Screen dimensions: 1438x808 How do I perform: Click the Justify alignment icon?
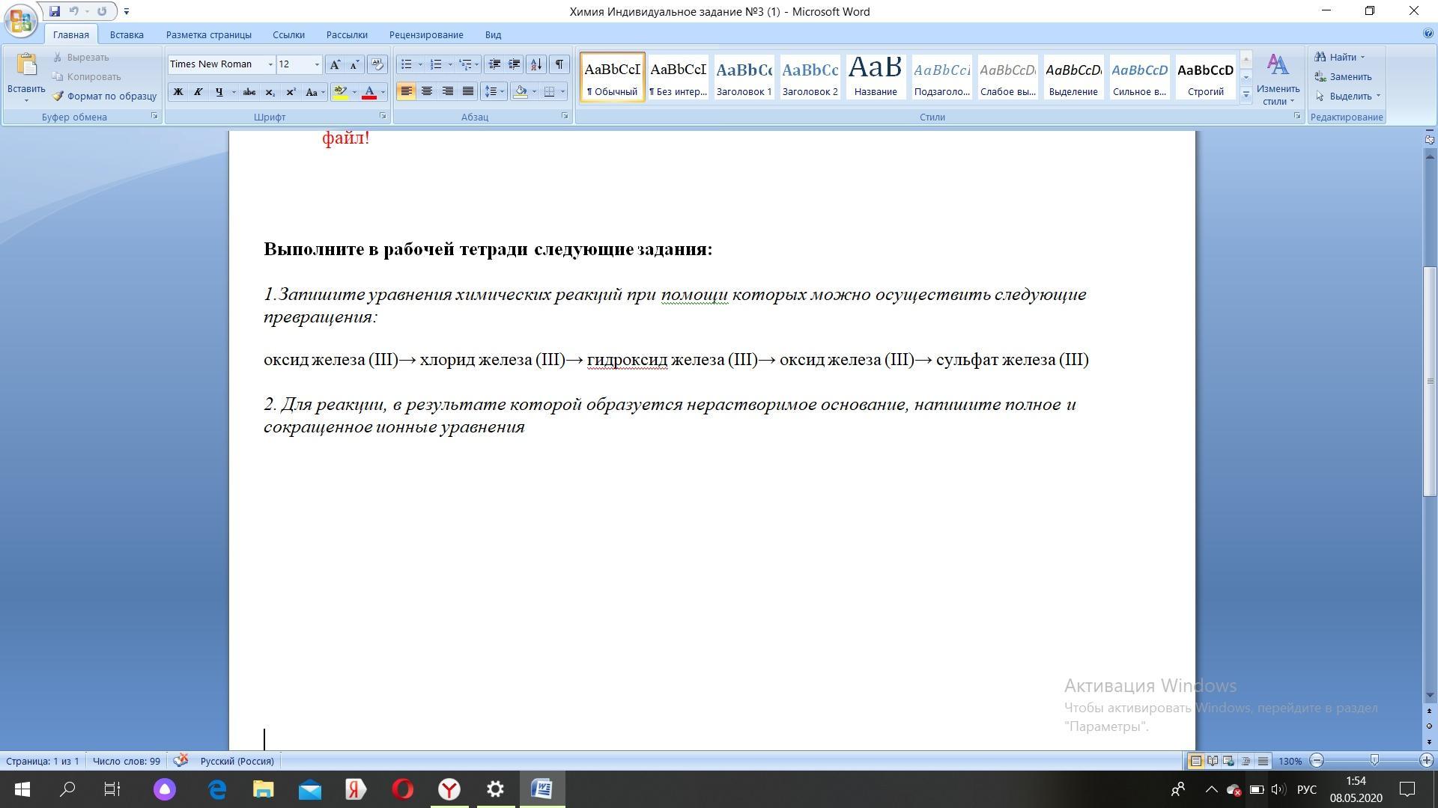tap(468, 91)
